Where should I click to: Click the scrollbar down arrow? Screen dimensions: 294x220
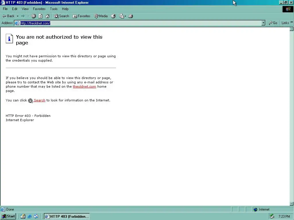(x=292, y=204)
